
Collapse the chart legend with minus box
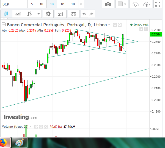4,24
